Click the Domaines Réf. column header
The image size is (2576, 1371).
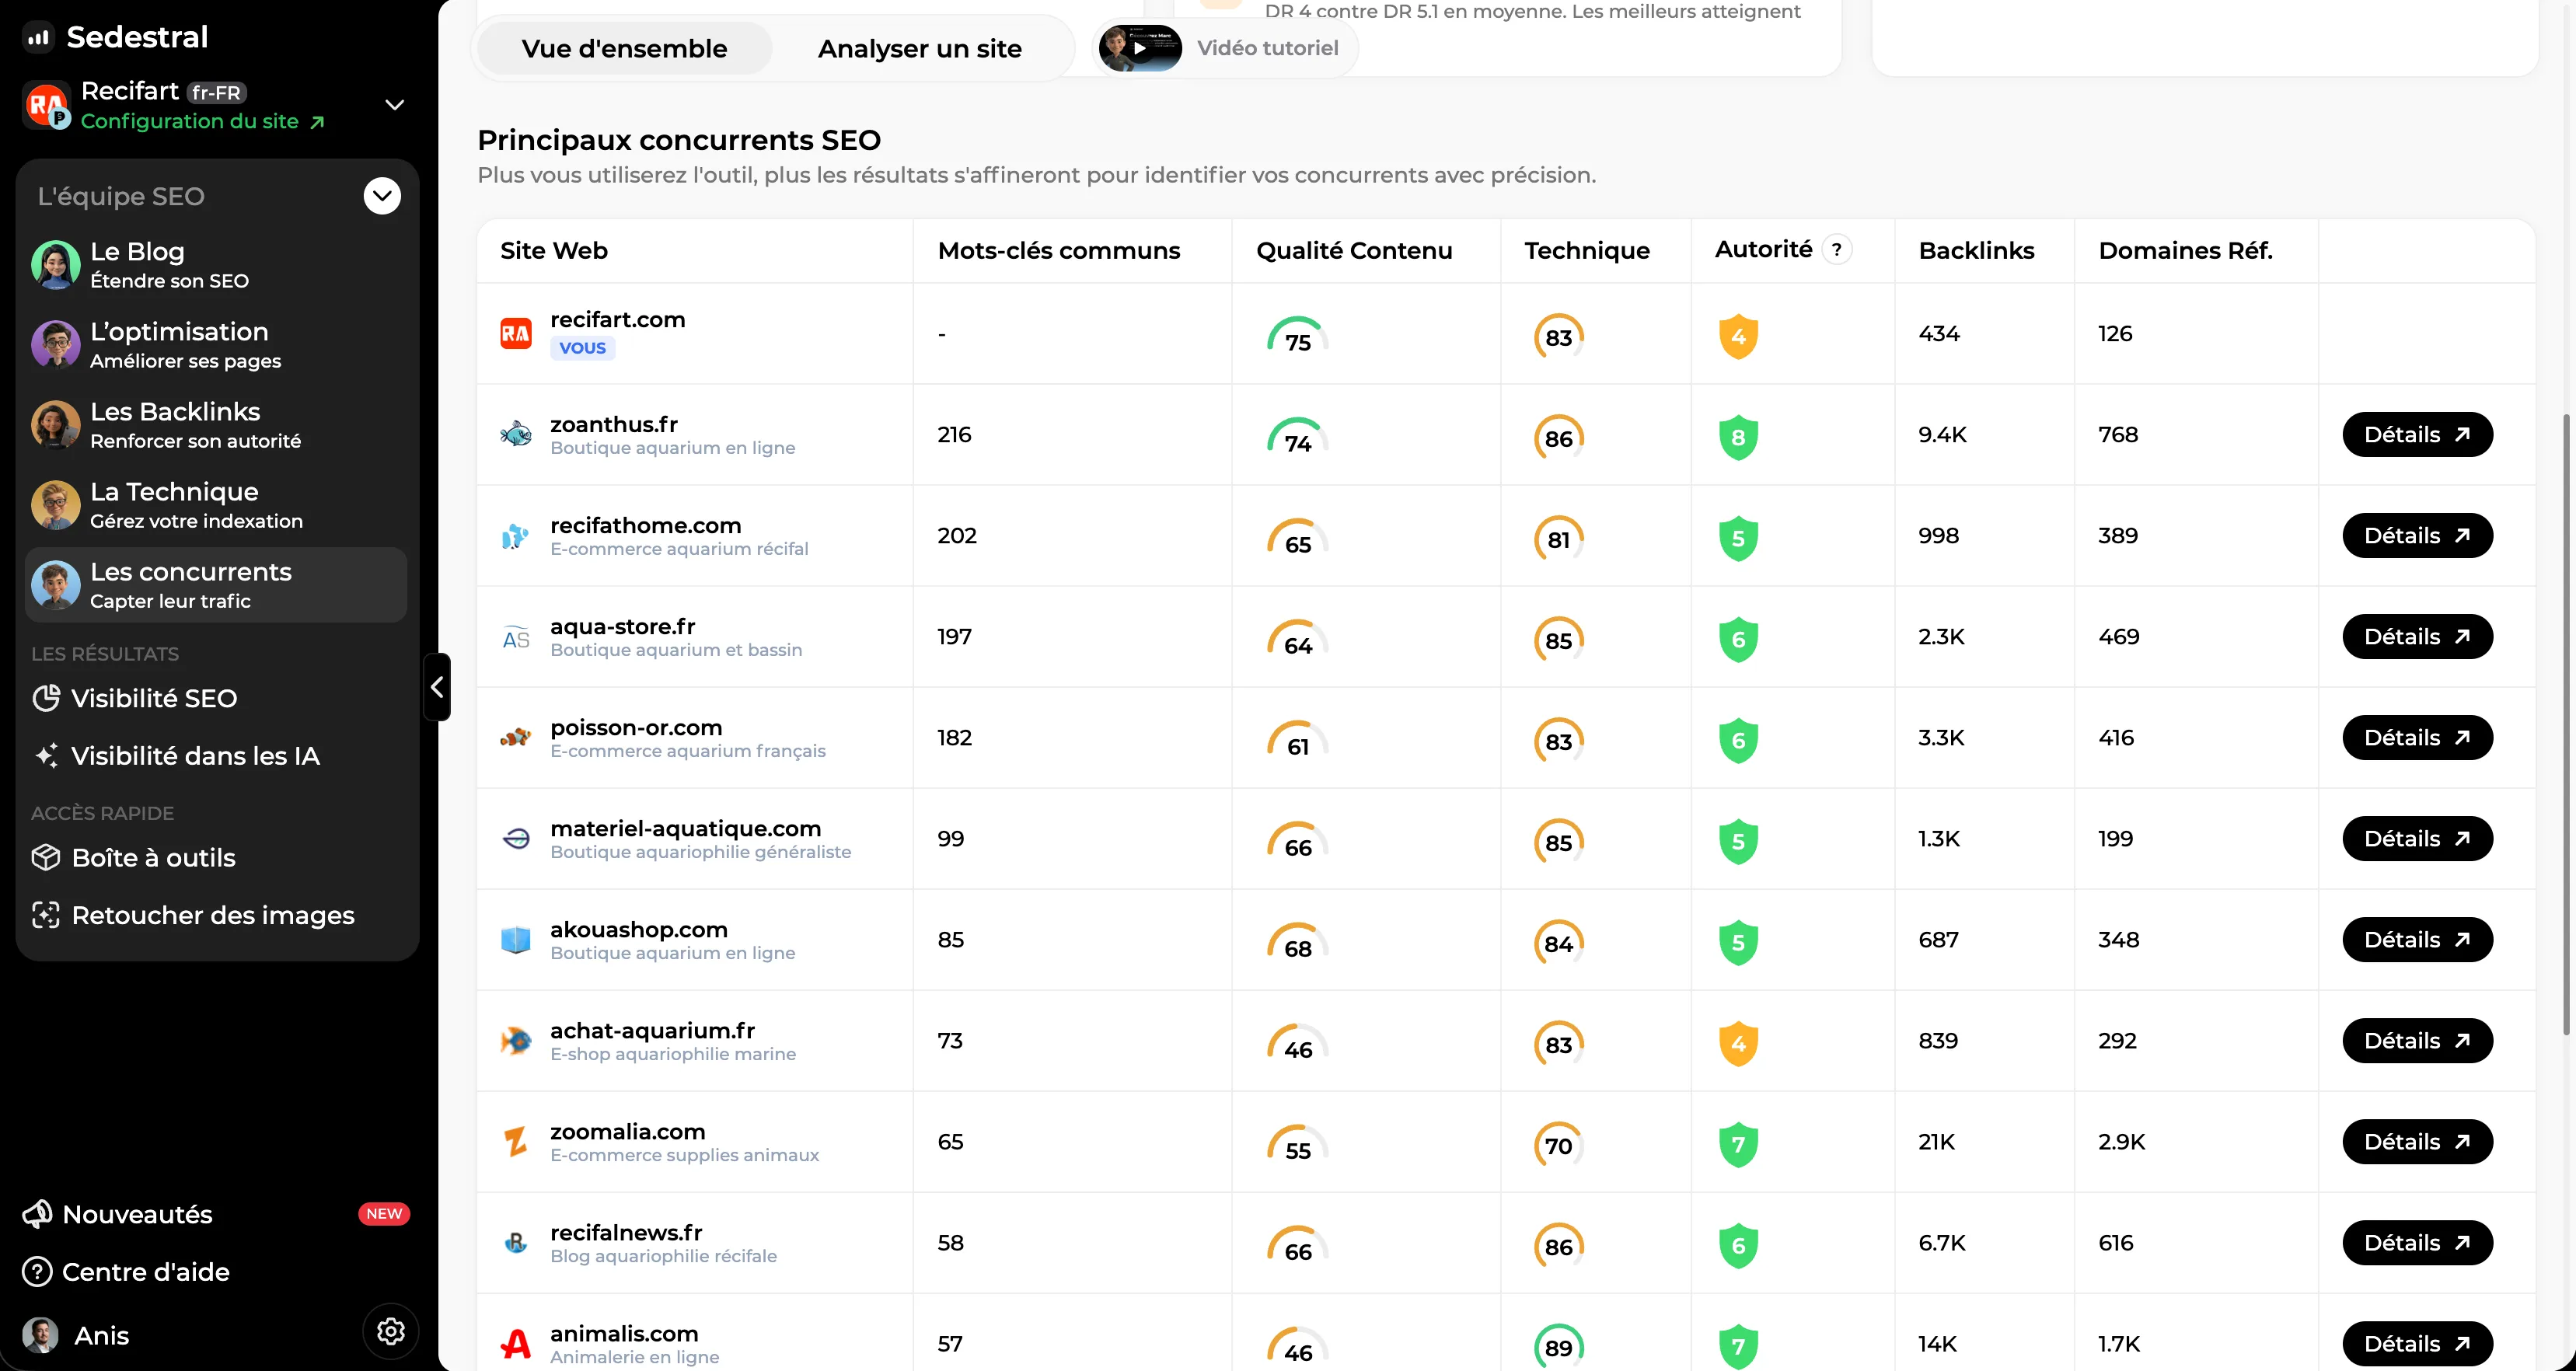2185,251
